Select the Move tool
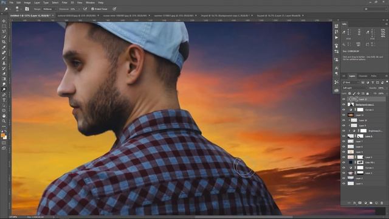The width and height of the screenshot is (389, 219). click(4, 21)
